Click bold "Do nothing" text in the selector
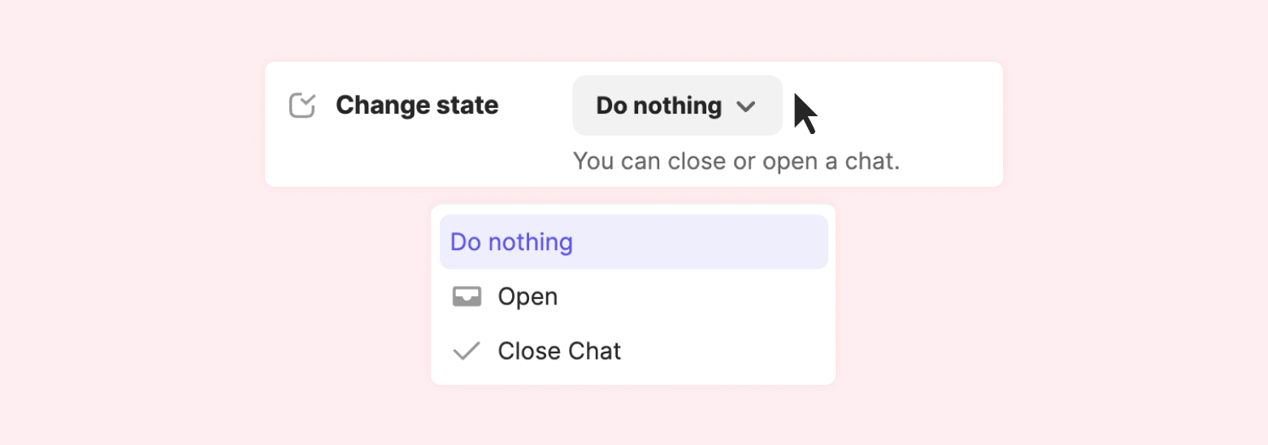 pos(658,106)
